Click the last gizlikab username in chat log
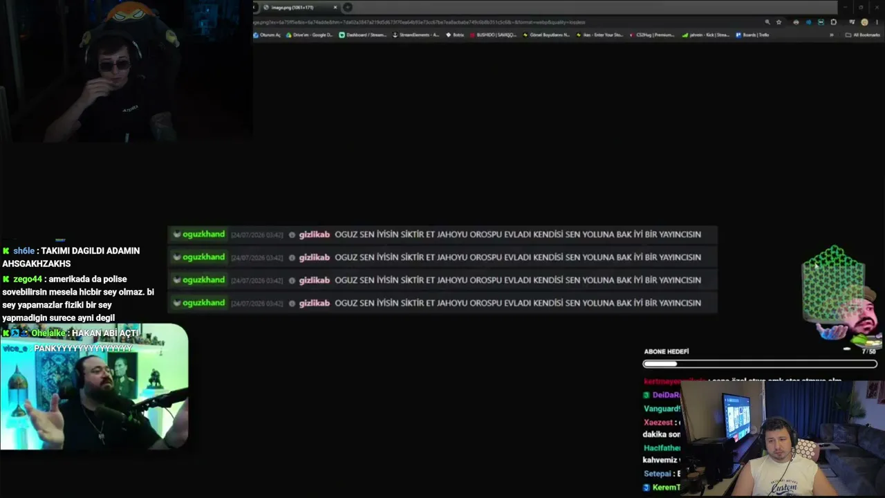The image size is (885, 498). tap(314, 303)
